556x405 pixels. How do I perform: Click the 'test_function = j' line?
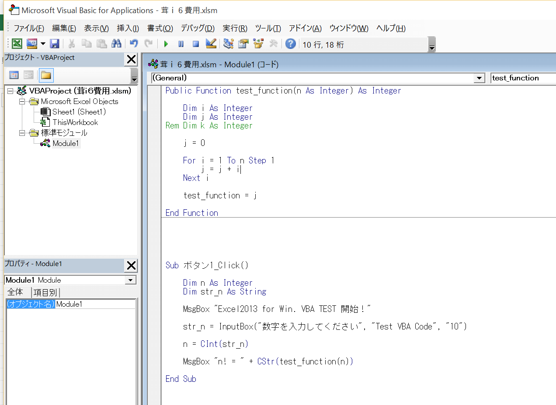pos(220,195)
